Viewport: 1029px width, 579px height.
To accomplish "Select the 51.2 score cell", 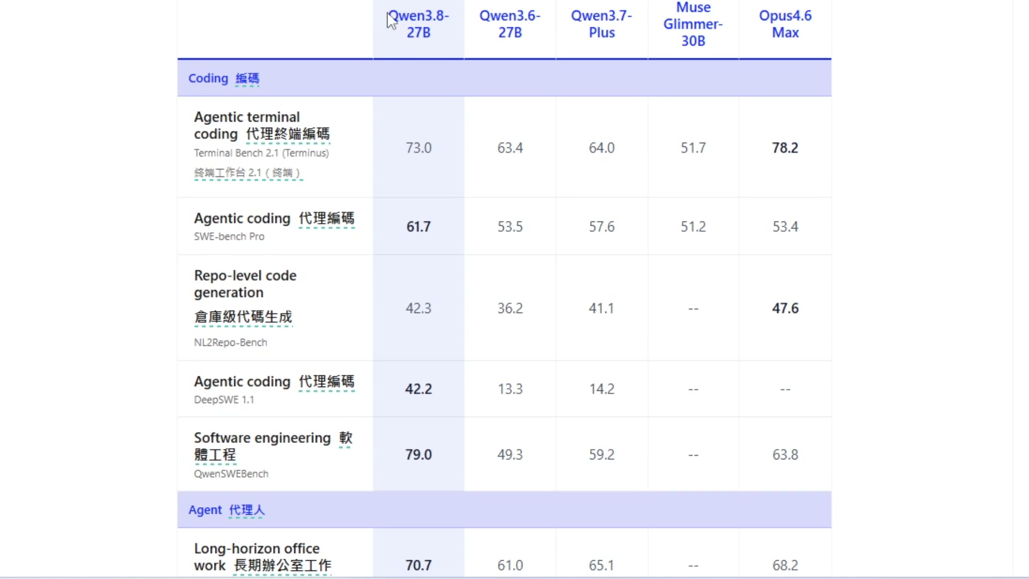I will [694, 227].
